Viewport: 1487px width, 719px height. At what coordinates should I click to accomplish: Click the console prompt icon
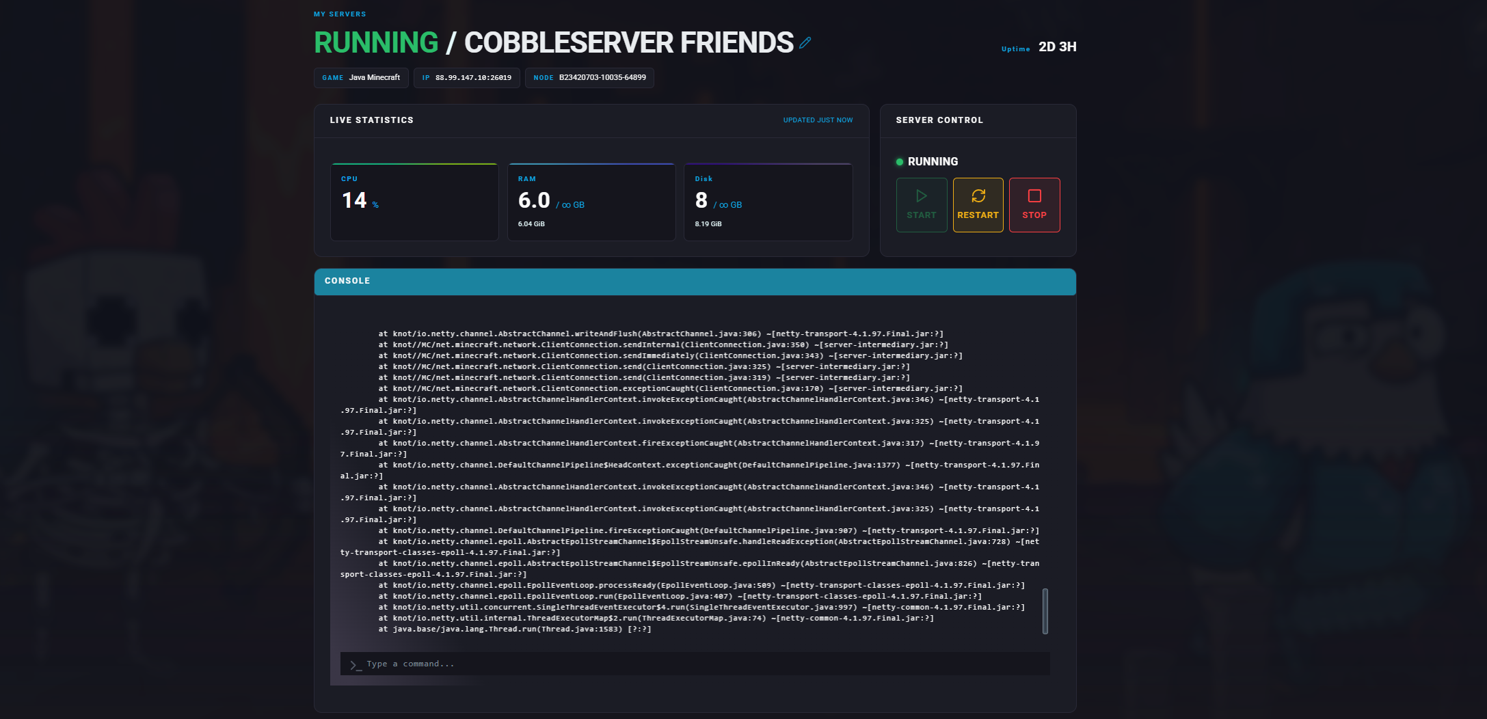pos(356,664)
